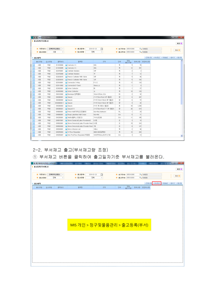Click the magnifier icon next to 출고부서 in upper window
Screen dimensions: 215x305
point(141,52)
